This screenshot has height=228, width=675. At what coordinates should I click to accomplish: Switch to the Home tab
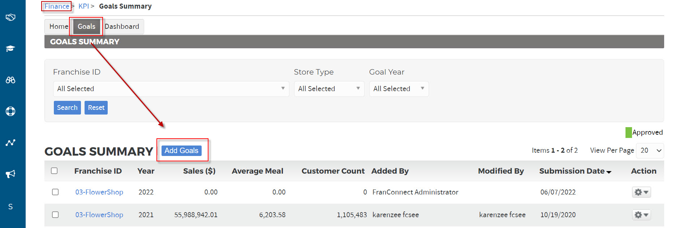(59, 27)
